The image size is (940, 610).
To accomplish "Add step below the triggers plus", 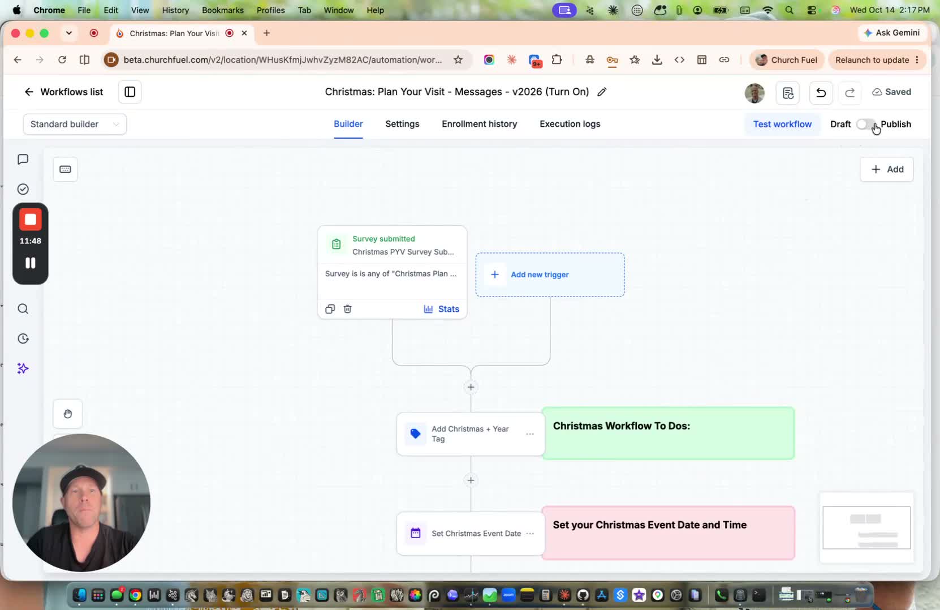I will (x=471, y=387).
